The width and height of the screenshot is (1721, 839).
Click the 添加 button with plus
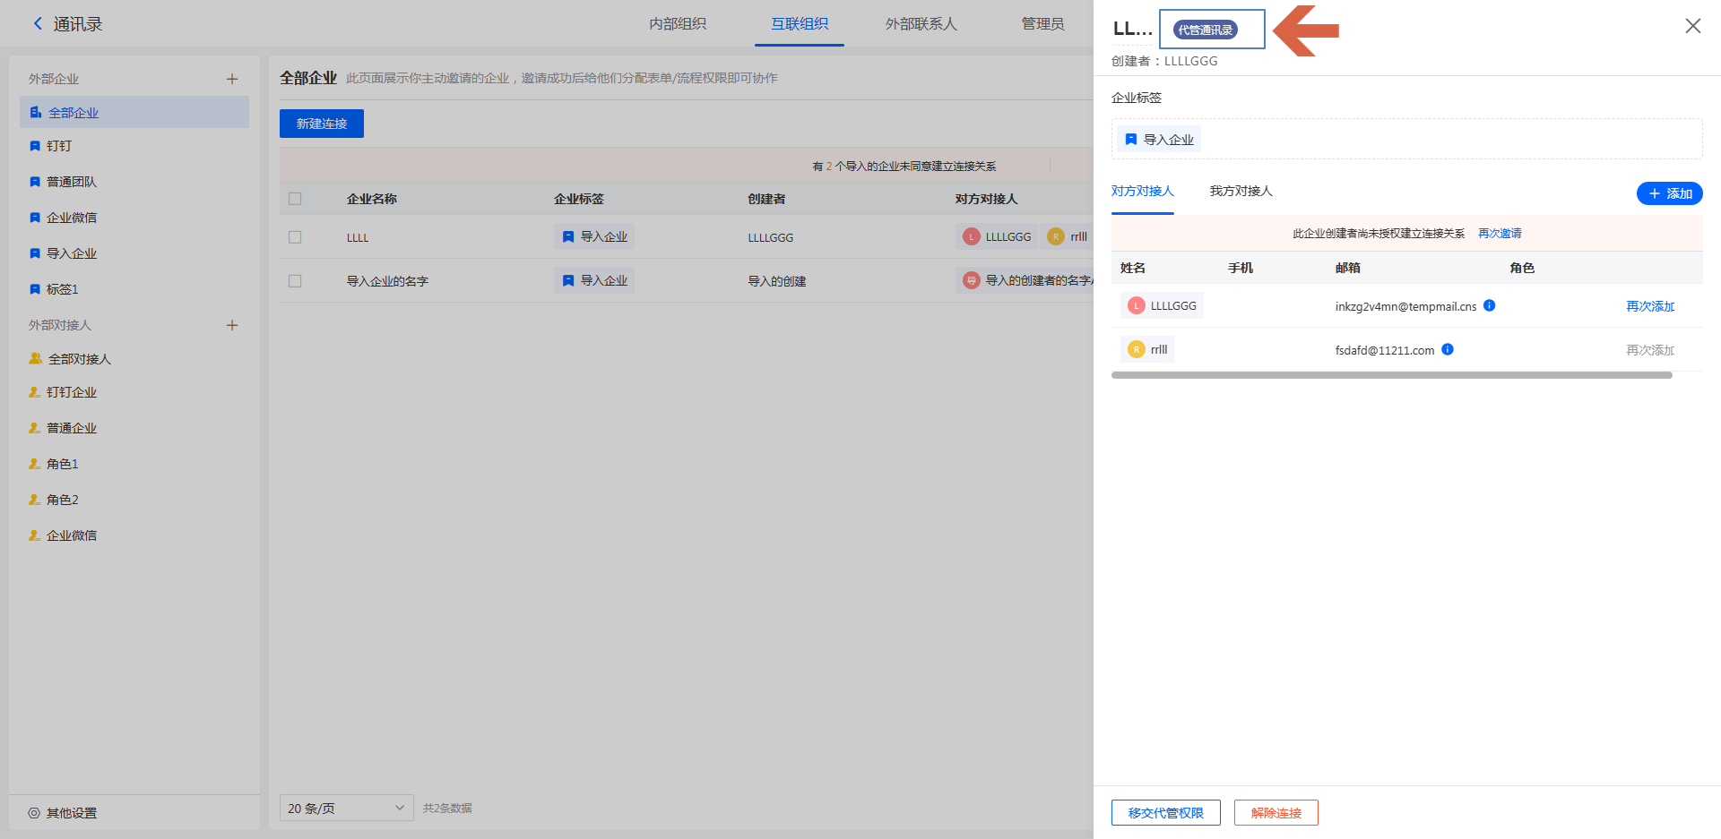1669,193
